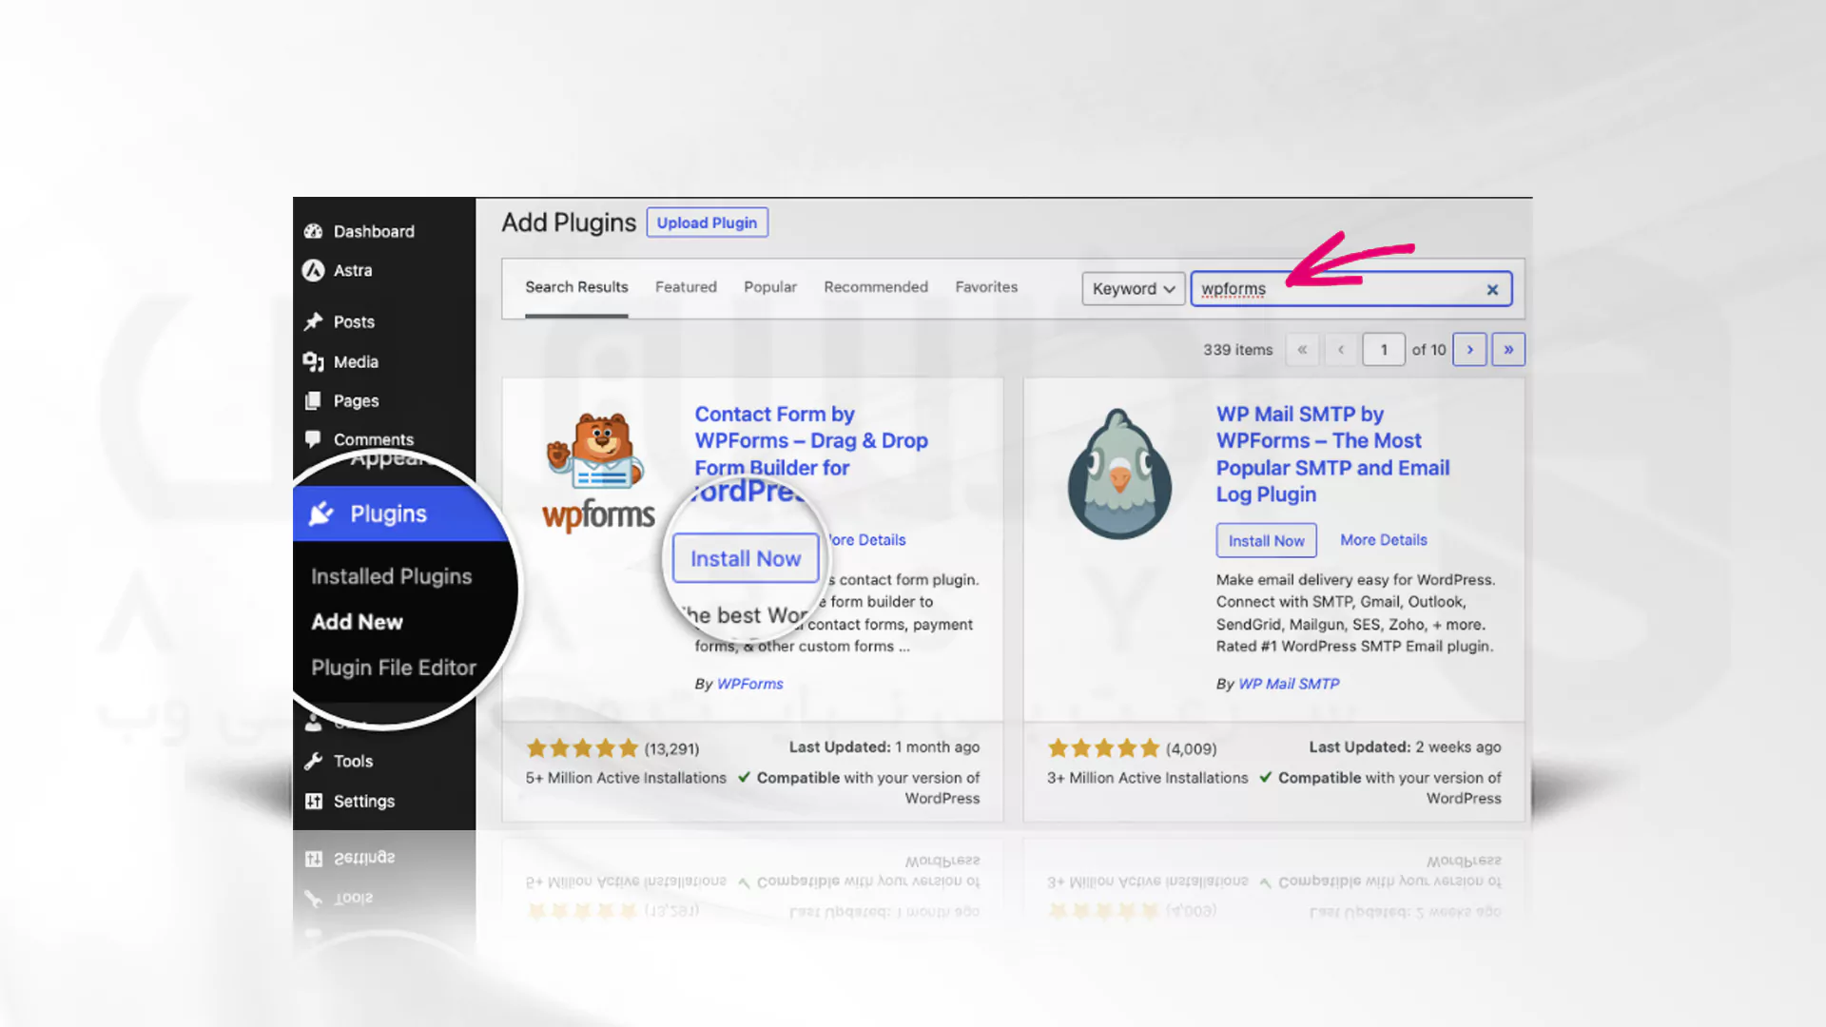Clear the wpforms search with the X icon
The image size is (1826, 1027).
pos(1492,289)
